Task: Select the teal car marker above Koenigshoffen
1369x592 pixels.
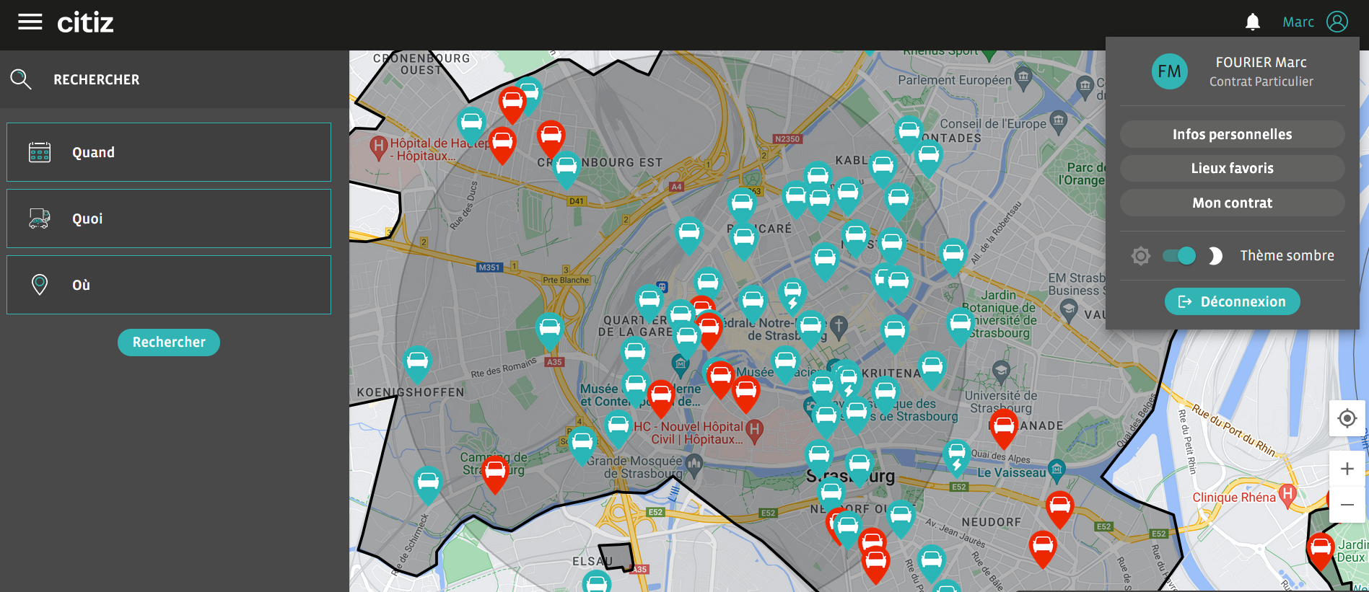Action: tap(417, 363)
